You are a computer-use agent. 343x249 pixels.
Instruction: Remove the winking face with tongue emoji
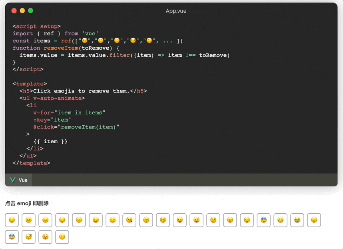196,220
